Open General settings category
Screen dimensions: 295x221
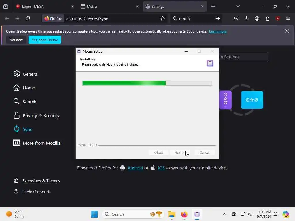26,74
